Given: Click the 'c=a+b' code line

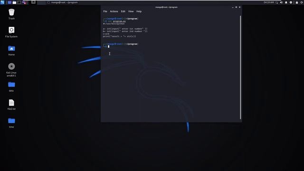Looking at the screenshot, I should 106,34.
